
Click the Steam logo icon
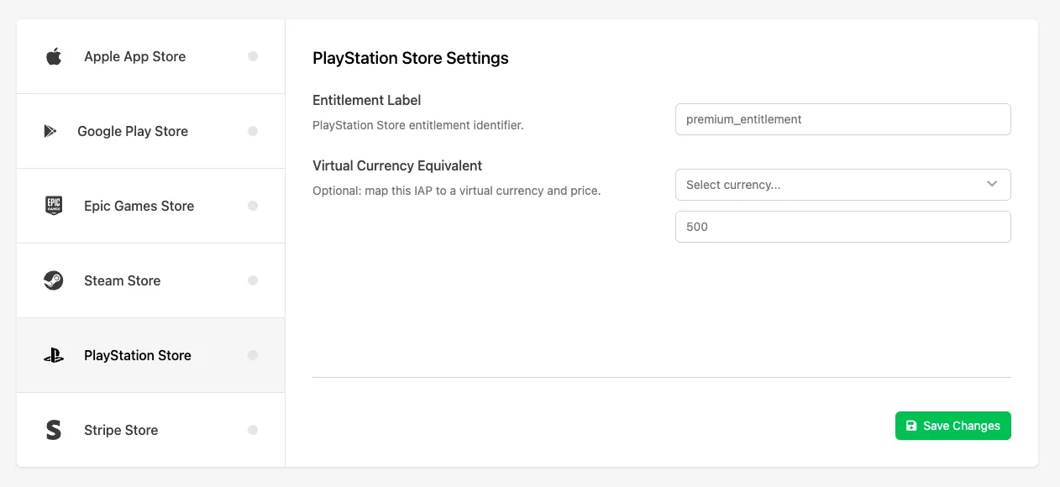(x=54, y=280)
